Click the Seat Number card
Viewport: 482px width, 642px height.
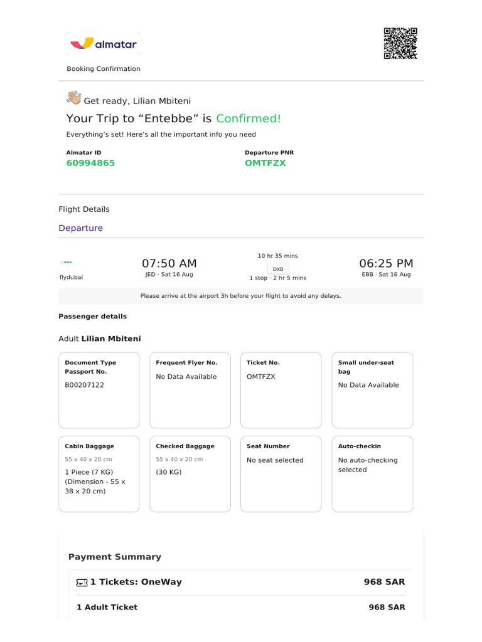pos(281,474)
